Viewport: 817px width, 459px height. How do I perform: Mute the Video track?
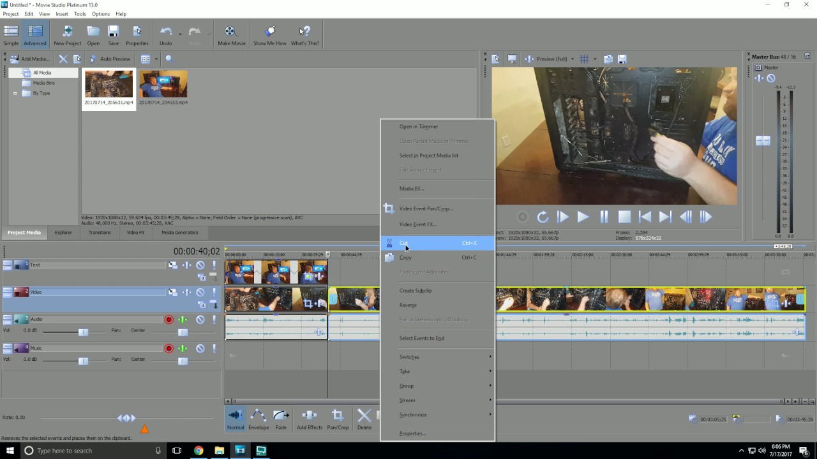click(200, 293)
